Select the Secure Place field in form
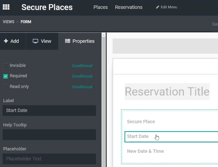The width and height of the screenshot is (218, 167). click(x=141, y=122)
